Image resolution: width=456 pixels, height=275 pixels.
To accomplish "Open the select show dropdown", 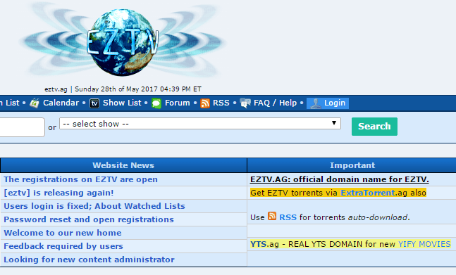I will pyautogui.click(x=200, y=124).
